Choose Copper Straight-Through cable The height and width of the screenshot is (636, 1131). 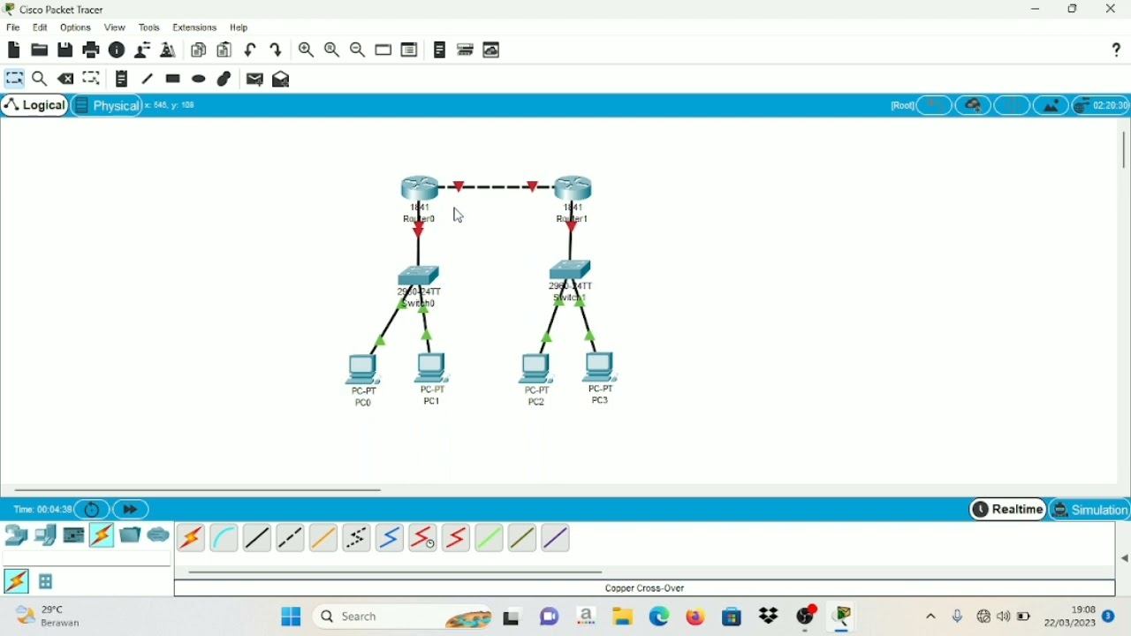(x=257, y=538)
